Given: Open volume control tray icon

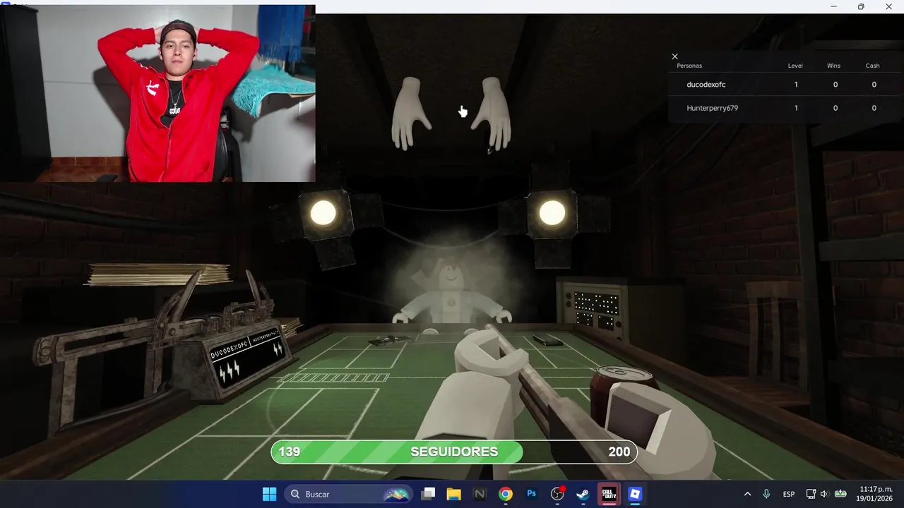Looking at the screenshot, I should [x=823, y=494].
